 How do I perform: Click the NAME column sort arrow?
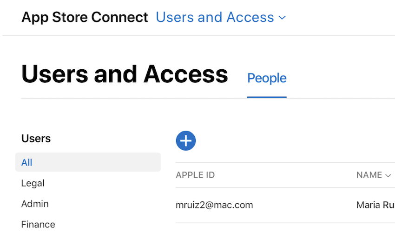coord(388,175)
